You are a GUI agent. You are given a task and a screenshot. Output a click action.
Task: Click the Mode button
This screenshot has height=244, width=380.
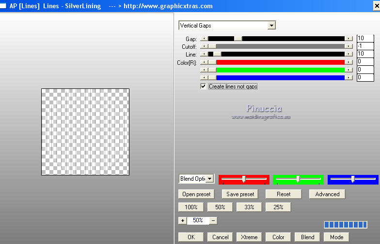[336, 237]
